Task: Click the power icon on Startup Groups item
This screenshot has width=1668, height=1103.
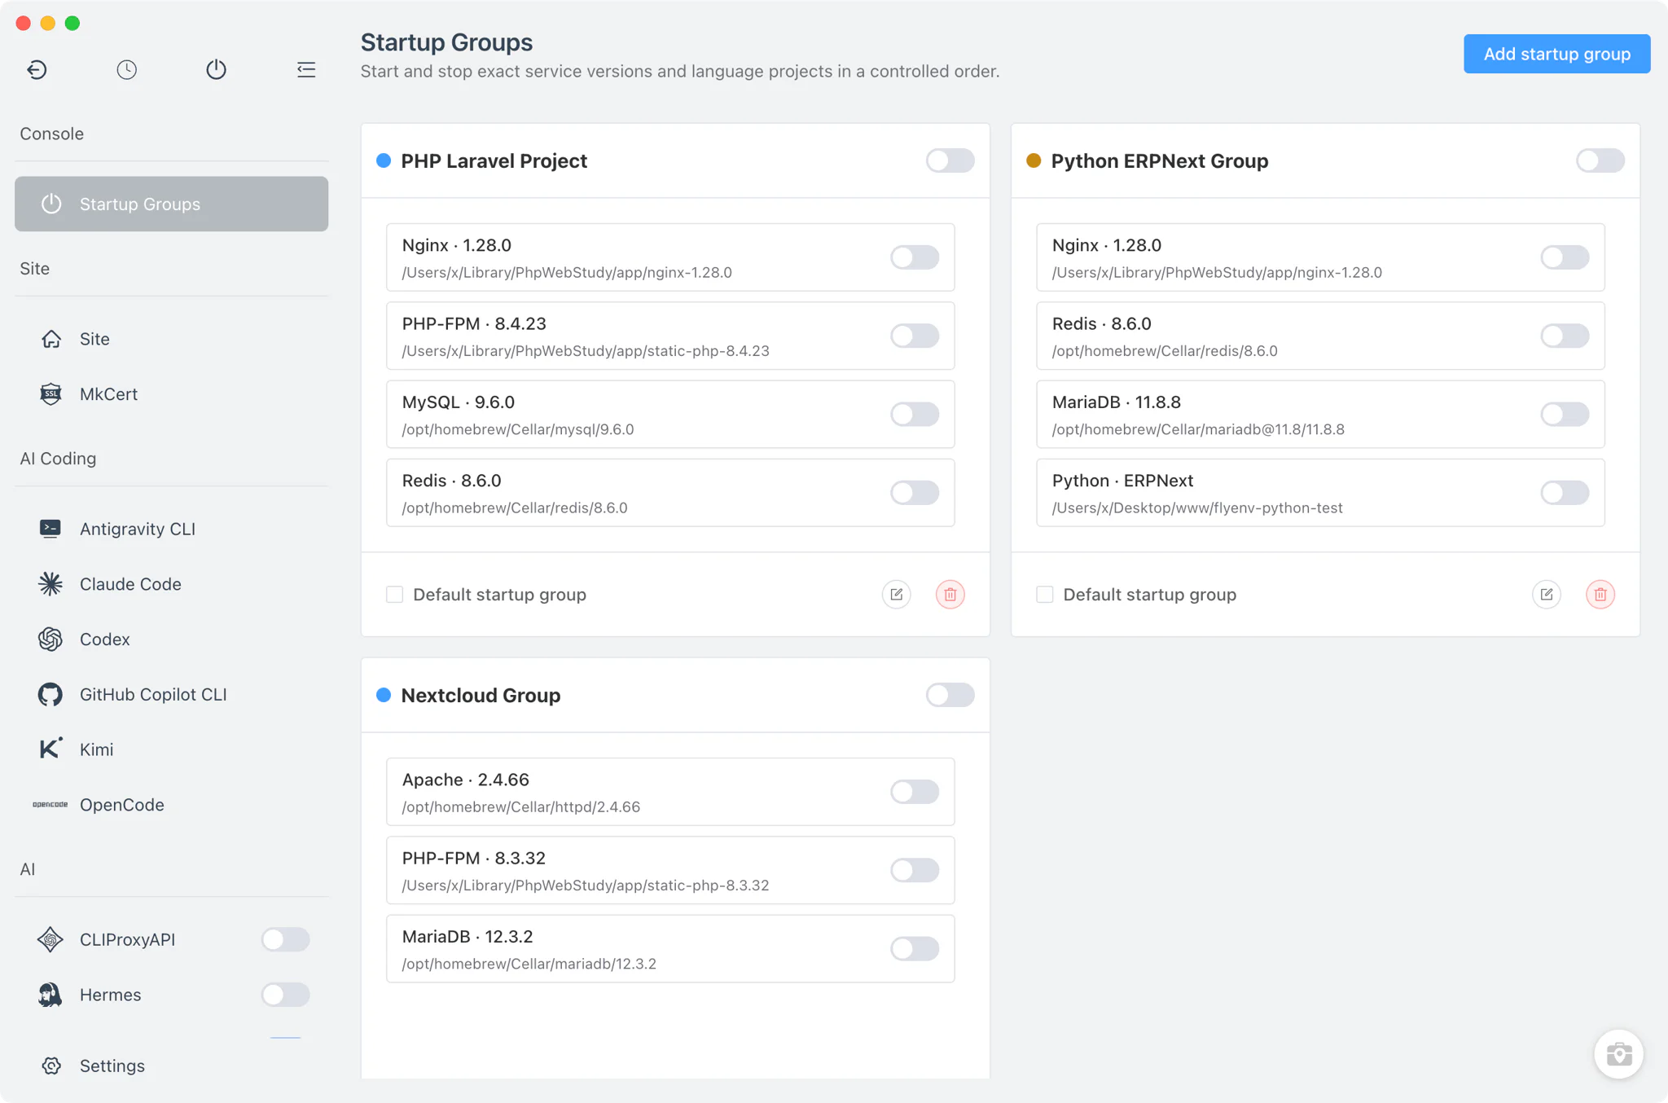Action: [51, 204]
